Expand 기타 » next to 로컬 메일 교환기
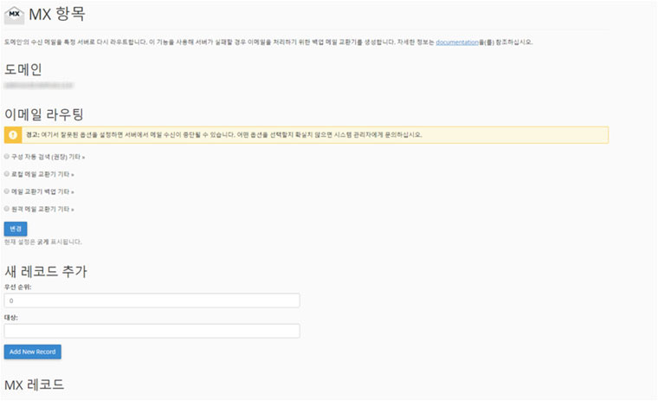 point(67,175)
